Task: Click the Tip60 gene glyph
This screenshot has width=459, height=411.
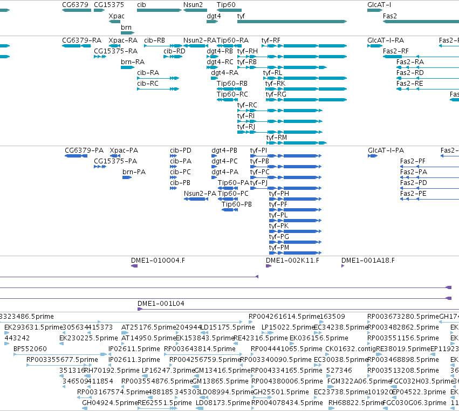Action: point(229,10)
